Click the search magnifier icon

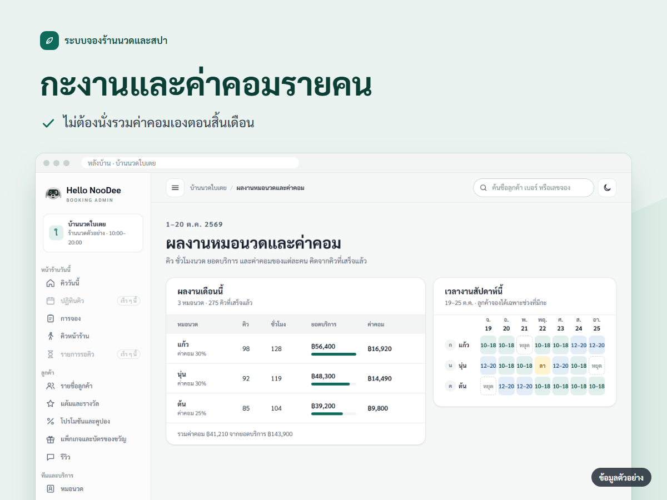(484, 188)
